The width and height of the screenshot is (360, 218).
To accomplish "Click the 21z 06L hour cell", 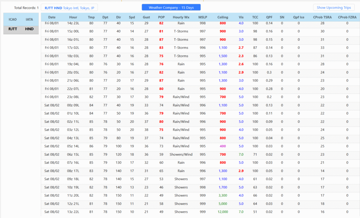I will coord(73,81).
